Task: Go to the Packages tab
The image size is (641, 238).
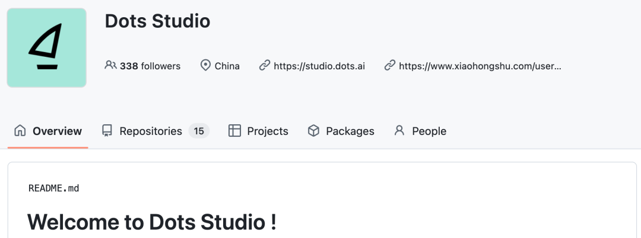Action: tap(341, 131)
